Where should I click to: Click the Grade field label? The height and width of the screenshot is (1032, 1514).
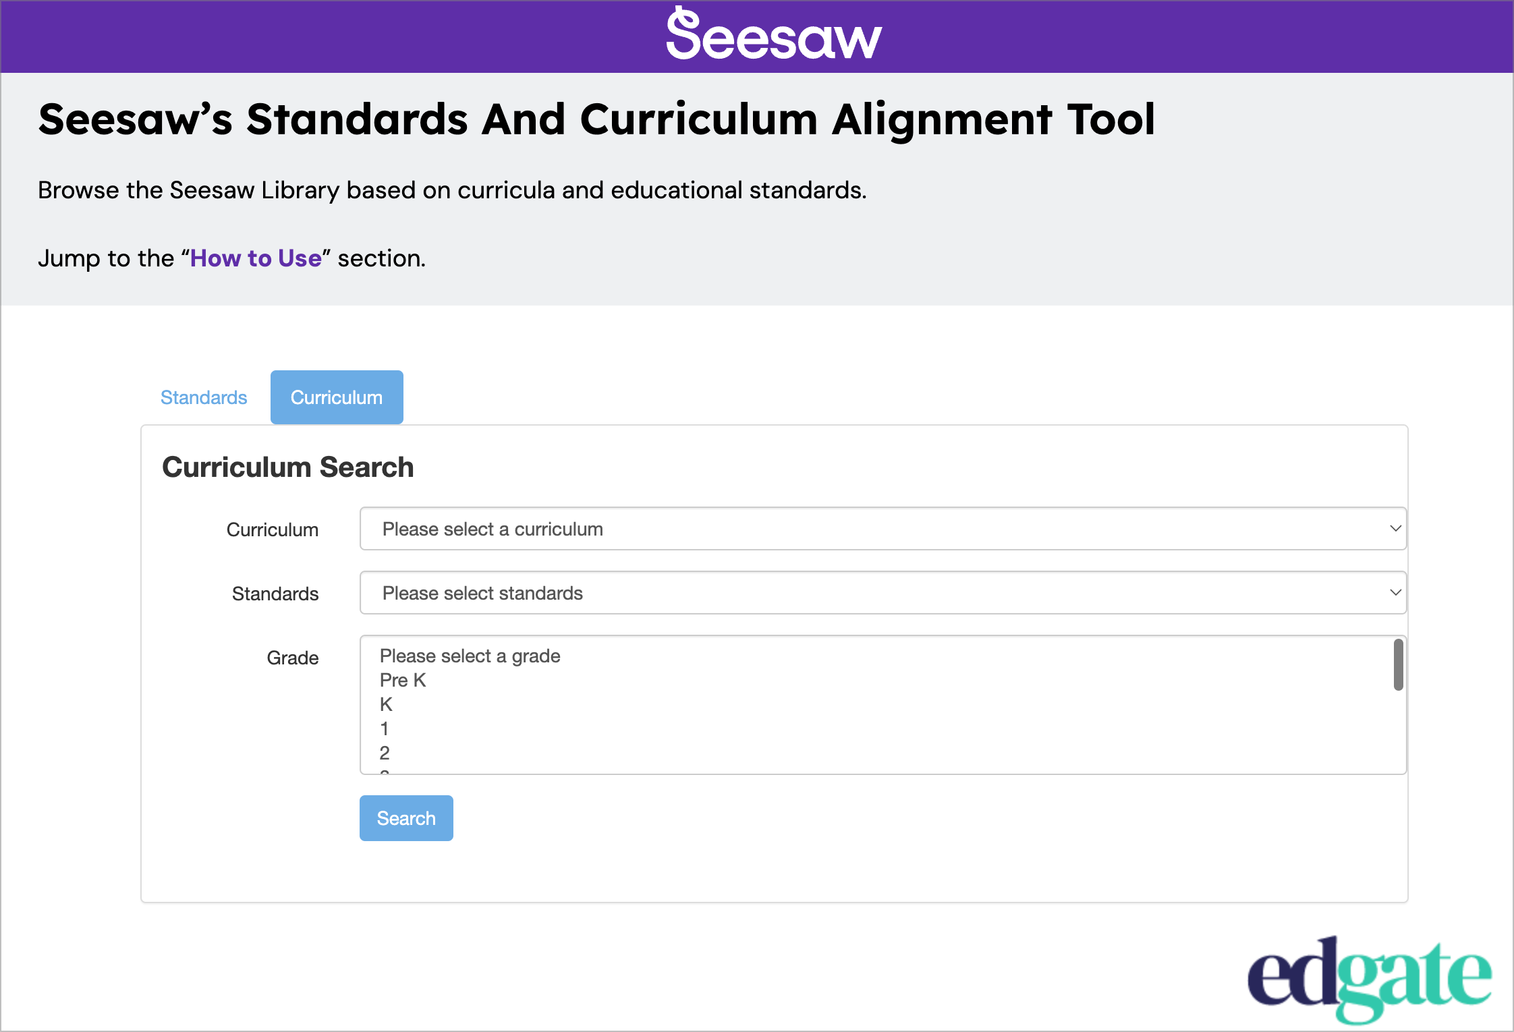pos(292,658)
